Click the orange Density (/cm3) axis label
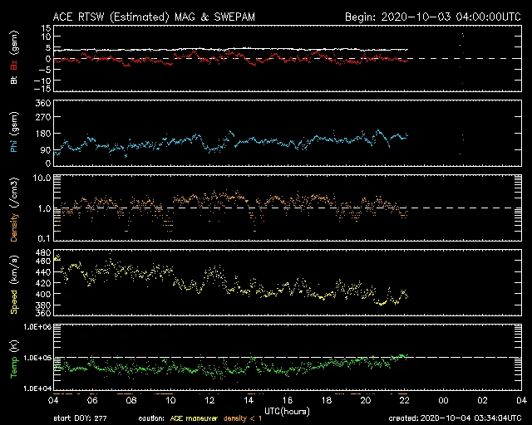The height and width of the screenshot is (425, 532). click(x=13, y=212)
